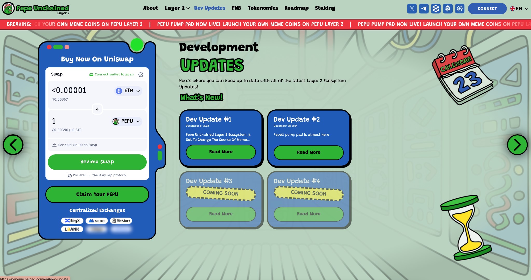Open the FWB nav item
The height and width of the screenshot is (280, 531).
pyautogui.click(x=236, y=8)
